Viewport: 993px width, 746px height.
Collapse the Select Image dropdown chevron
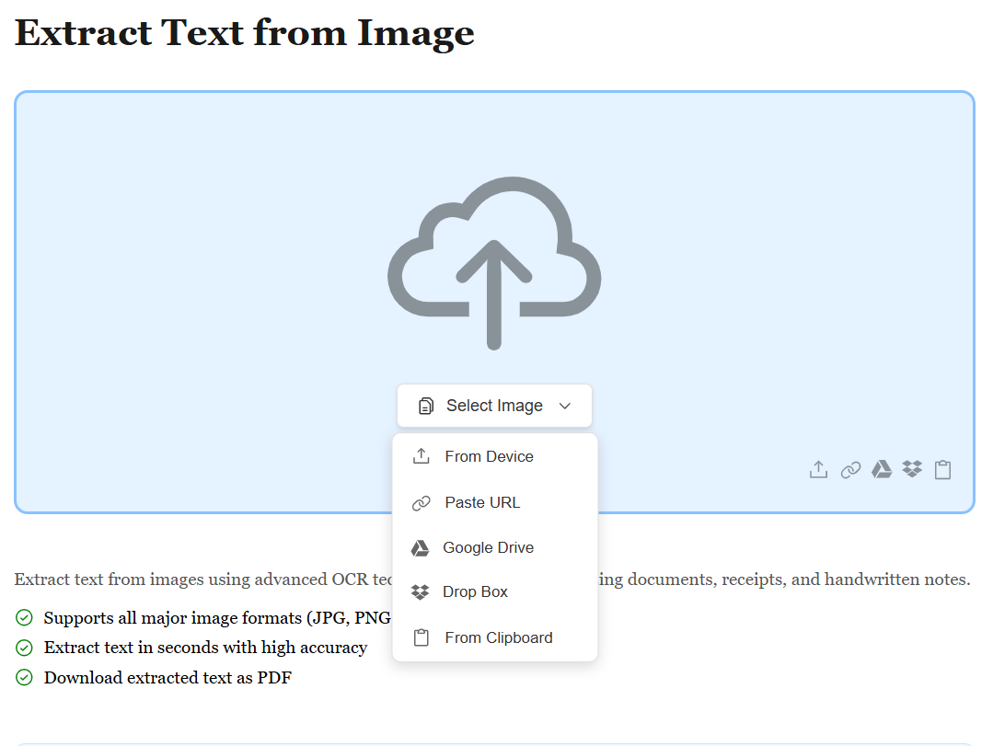(x=565, y=406)
